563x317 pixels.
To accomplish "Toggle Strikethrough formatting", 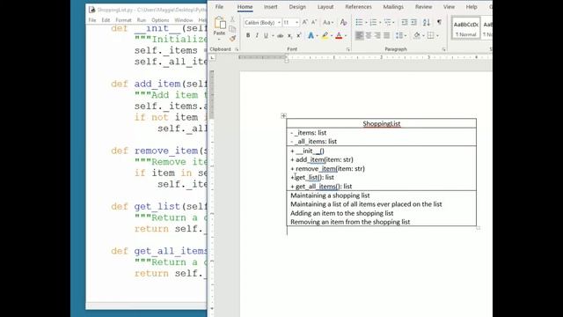I will coord(280,35).
